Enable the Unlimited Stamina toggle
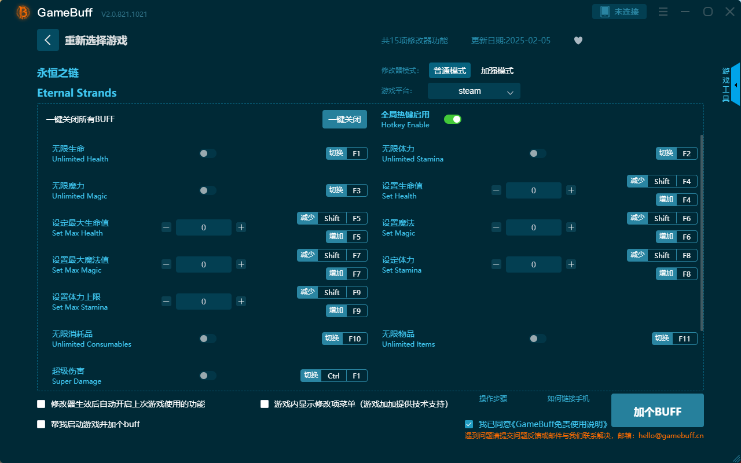Image resolution: width=741 pixels, height=463 pixels. (x=538, y=153)
